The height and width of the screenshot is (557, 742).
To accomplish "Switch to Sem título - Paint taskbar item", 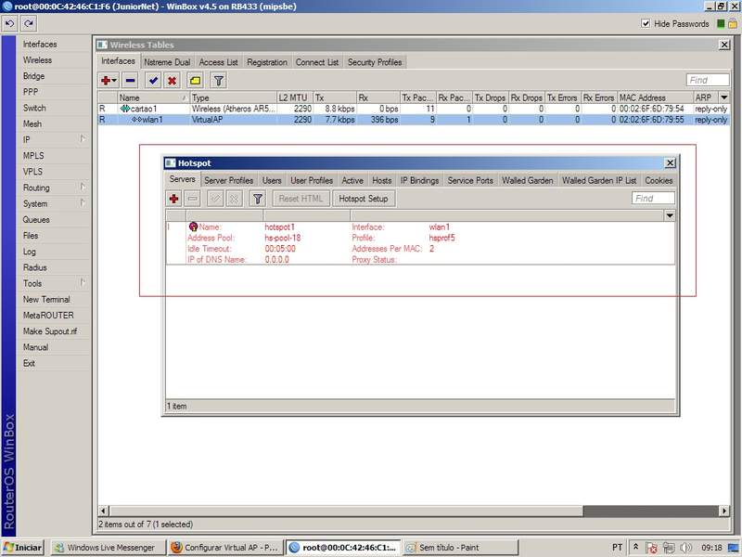I will pos(460,548).
